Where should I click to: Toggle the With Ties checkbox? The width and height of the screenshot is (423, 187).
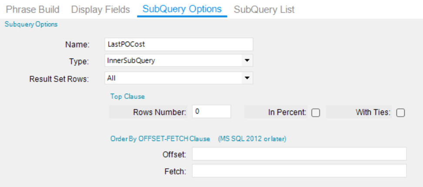[401, 112]
